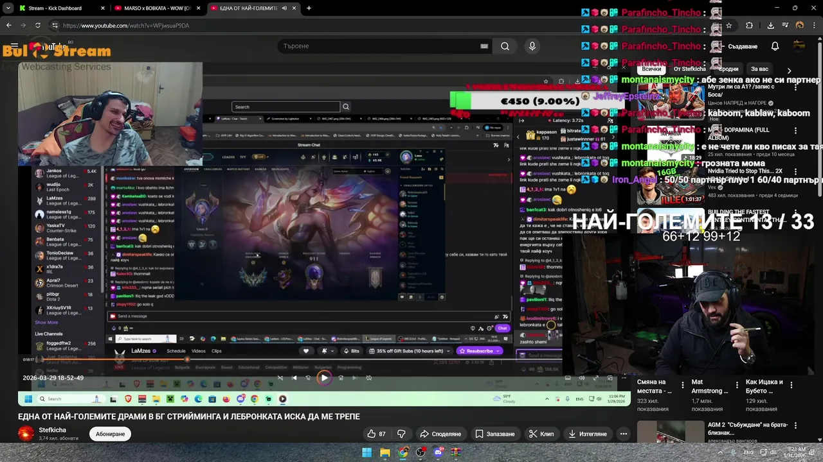Open options for Как Ицака и Бубето video
This screenshot has width=823, height=462.
click(791, 385)
